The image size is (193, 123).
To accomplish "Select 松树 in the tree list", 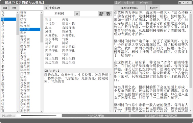I will [30, 19].
